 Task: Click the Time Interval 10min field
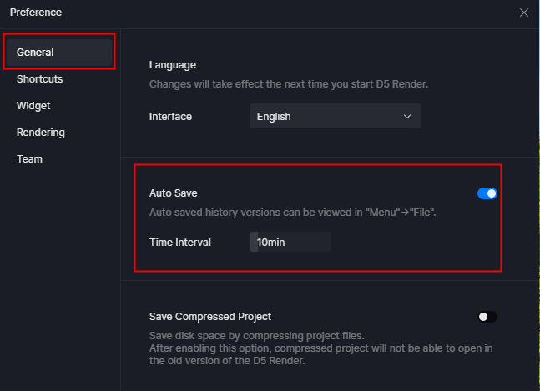pos(290,242)
